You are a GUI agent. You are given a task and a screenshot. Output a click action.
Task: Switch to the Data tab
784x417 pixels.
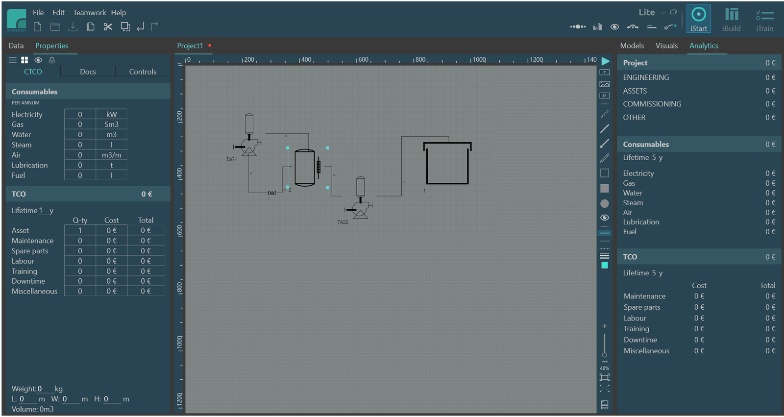(16, 46)
